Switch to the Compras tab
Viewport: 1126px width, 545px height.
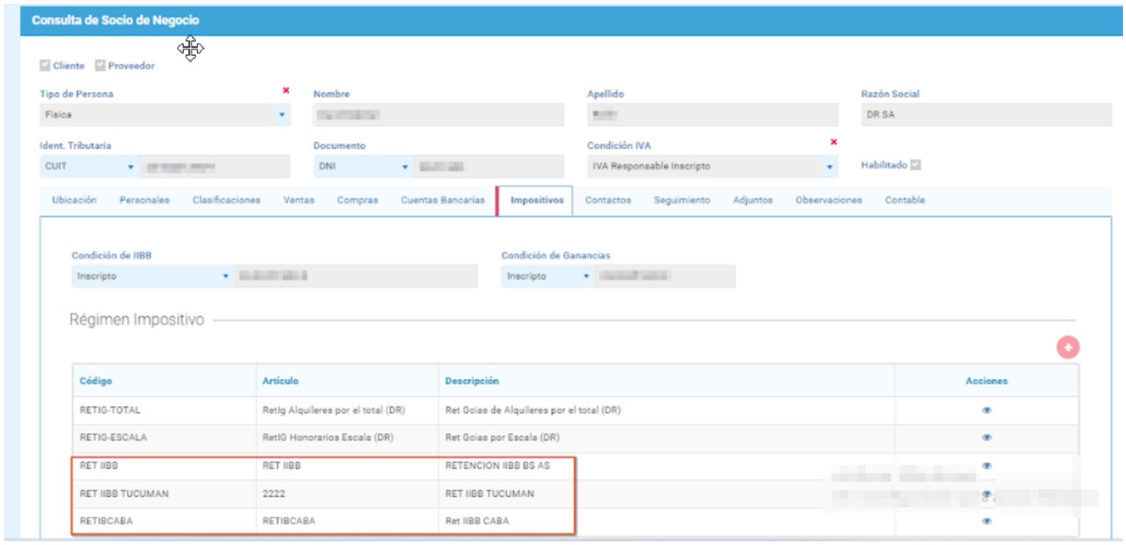pyautogui.click(x=358, y=200)
